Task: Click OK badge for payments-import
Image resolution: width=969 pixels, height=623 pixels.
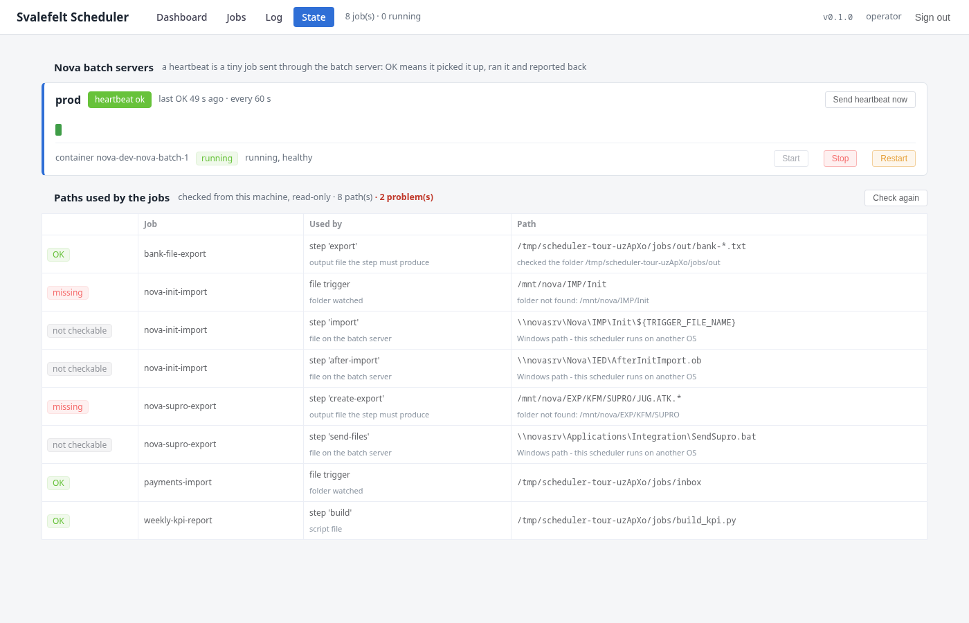Action: pos(58,483)
